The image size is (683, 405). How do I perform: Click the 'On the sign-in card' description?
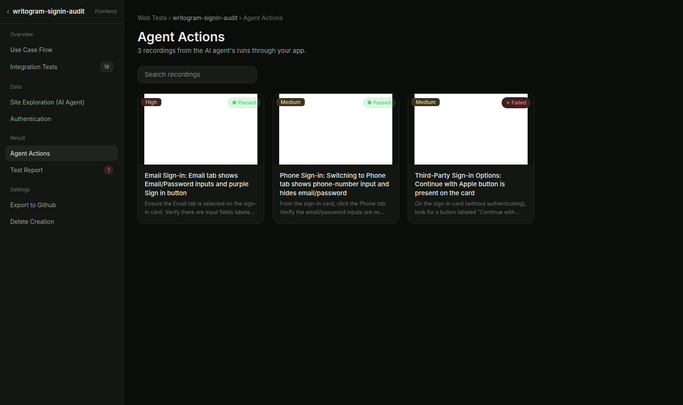pos(470,208)
